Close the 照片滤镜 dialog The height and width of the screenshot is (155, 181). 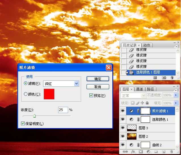point(109,67)
